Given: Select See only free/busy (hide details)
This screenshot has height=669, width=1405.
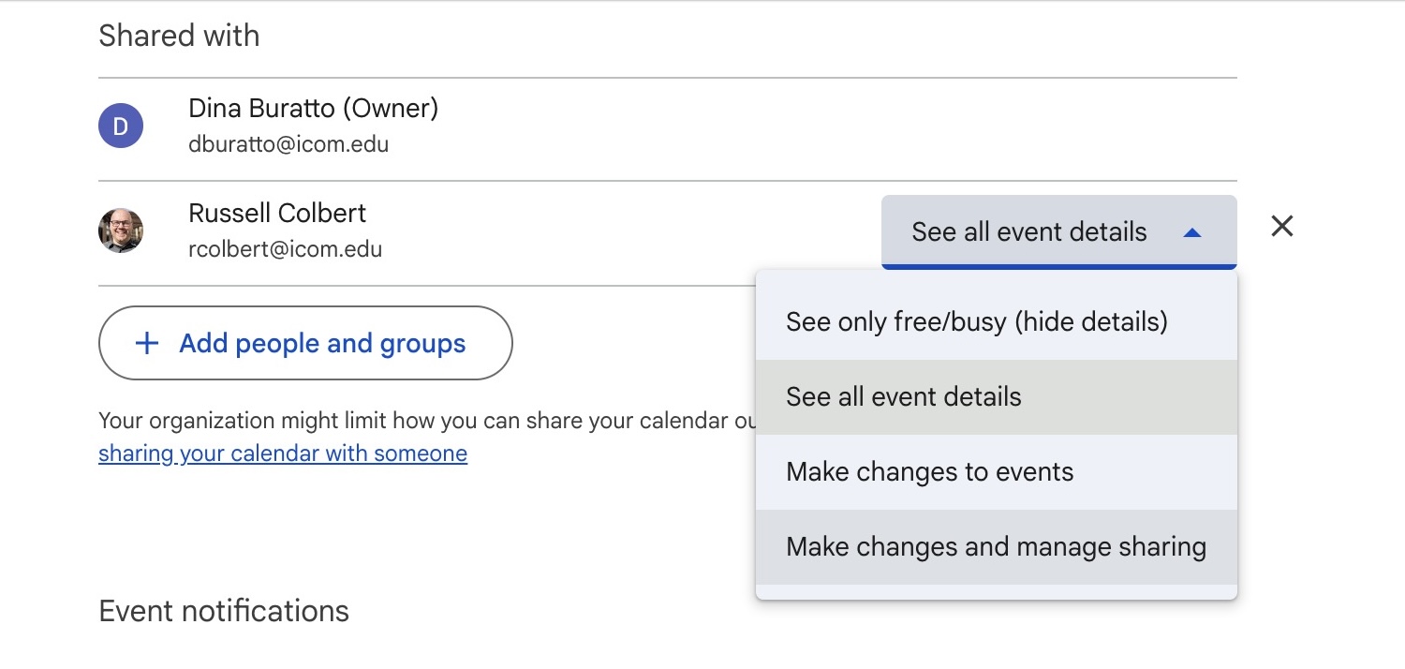Looking at the screenshot, I should coord(975,321).
